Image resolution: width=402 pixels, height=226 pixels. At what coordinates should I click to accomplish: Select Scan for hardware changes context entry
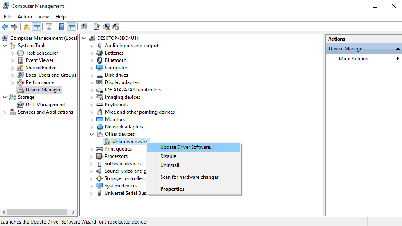194,177
